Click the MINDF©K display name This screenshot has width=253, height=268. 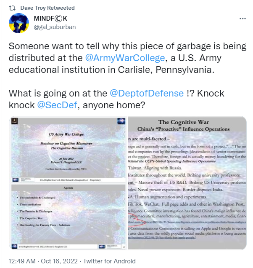pos(50,19)
